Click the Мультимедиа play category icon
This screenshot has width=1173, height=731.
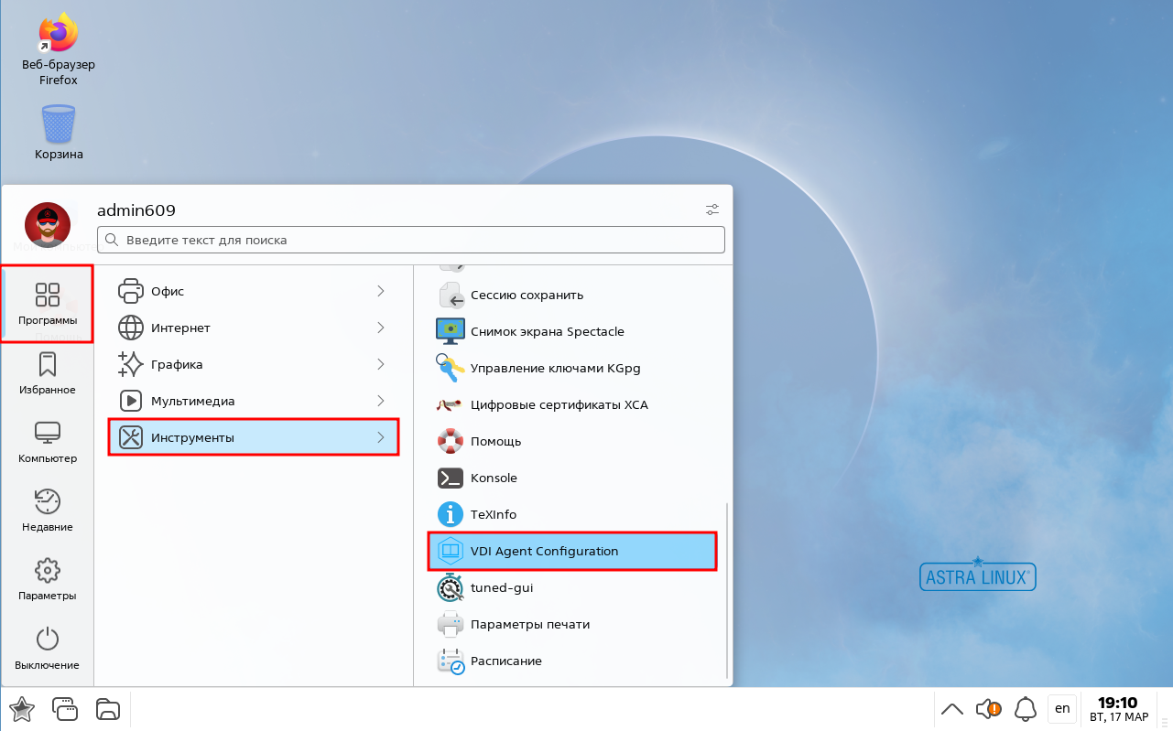[x=131, y=401]
